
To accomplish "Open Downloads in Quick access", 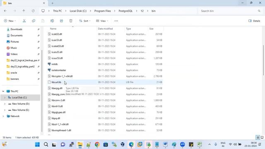I will tap(16, 29).
